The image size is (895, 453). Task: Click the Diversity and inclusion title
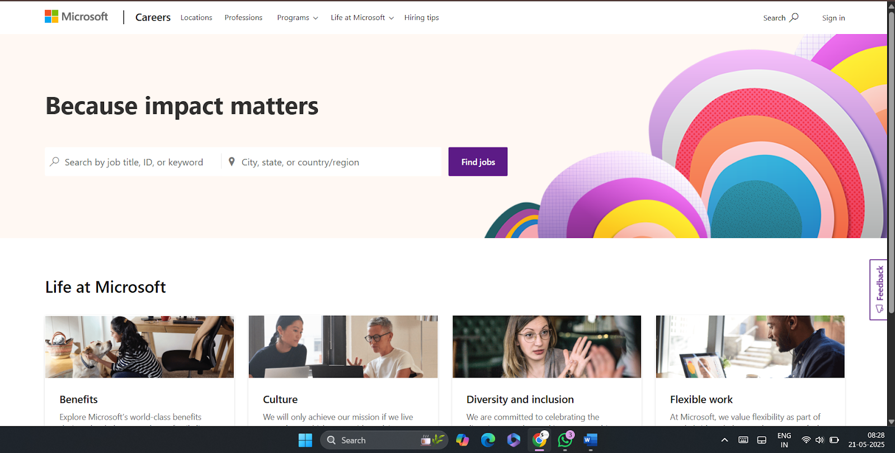[520, 399]
